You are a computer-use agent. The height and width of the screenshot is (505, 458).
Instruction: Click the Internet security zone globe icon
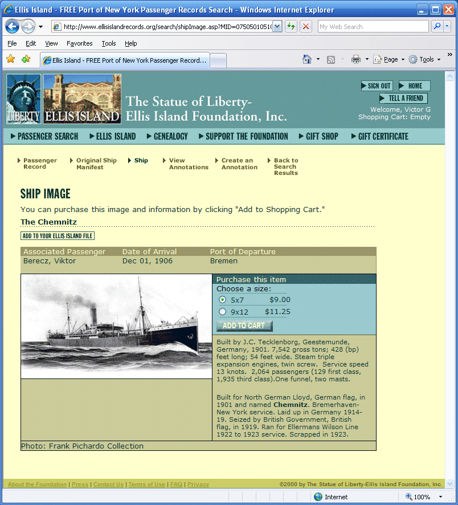click(x=318, y=496)
